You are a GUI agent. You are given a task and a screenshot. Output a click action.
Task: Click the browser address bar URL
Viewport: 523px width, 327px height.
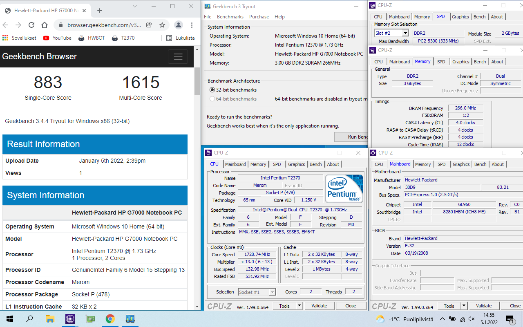pyautogui.click(x=104, y=25)
